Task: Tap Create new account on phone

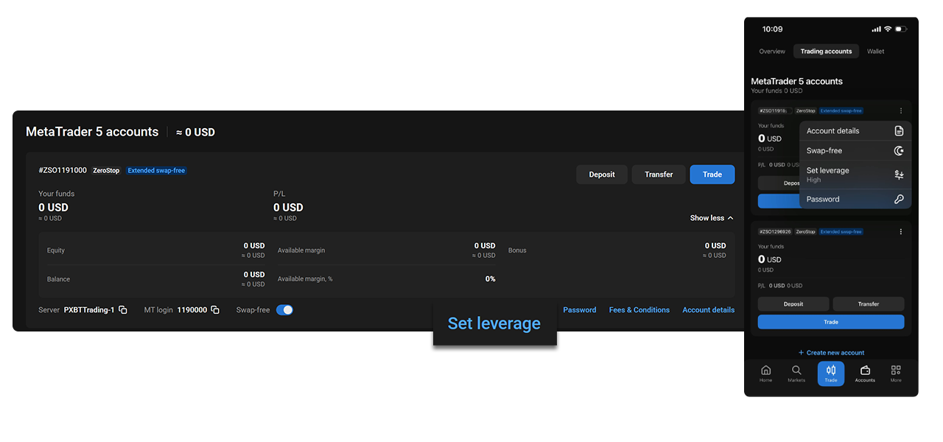Action: click(x=831, y=353)
